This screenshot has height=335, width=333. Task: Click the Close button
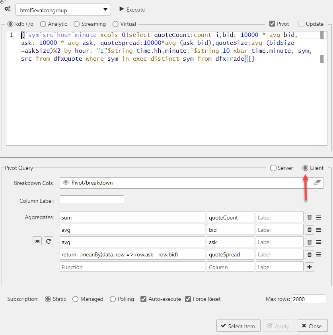click(x=312, y=325)
